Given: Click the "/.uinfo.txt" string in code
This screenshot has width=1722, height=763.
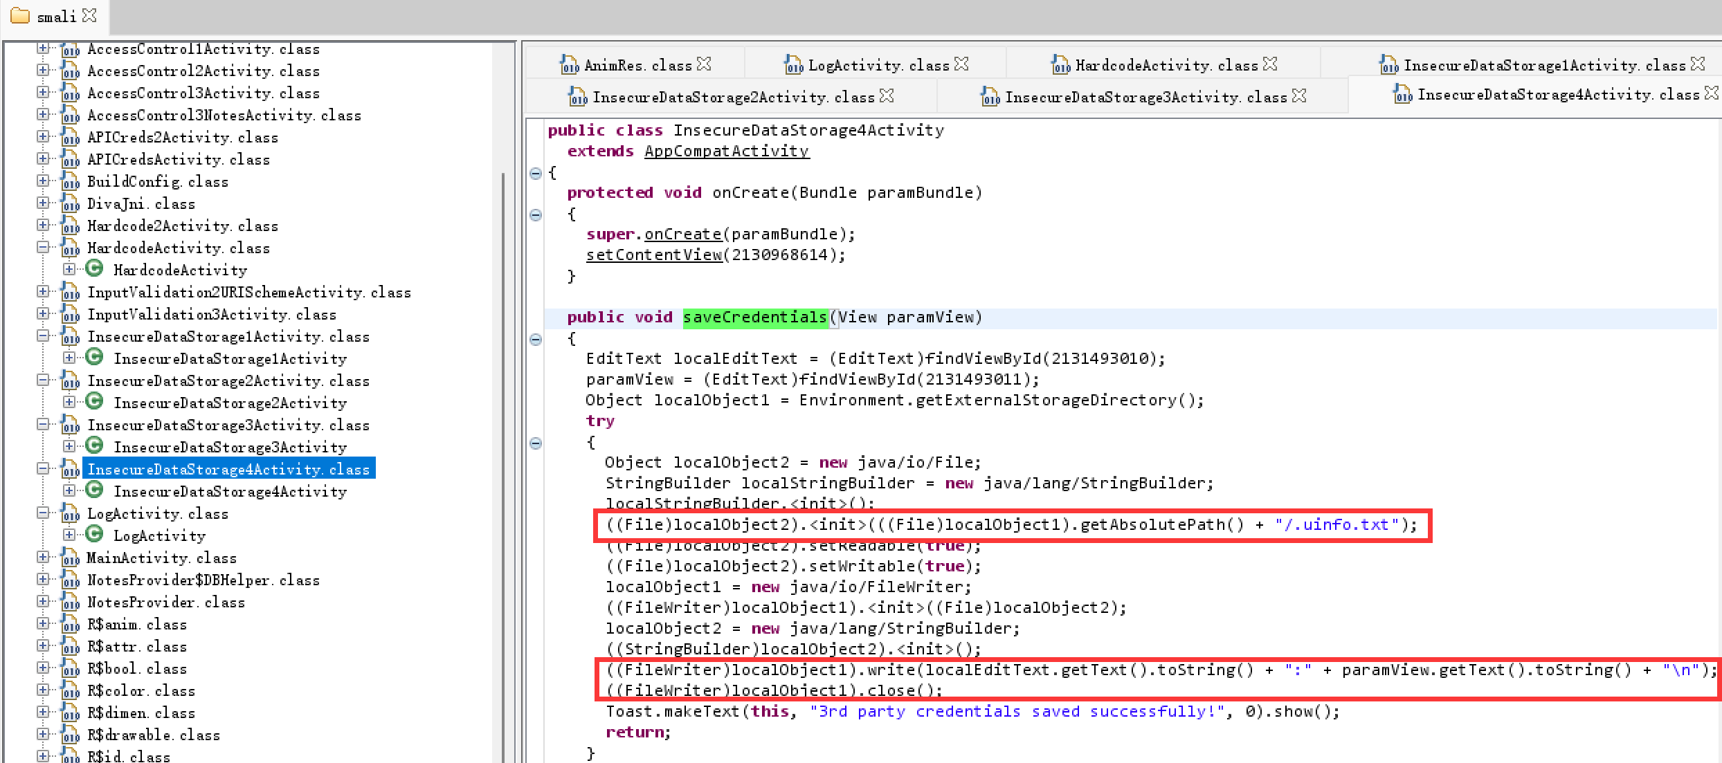Looking at the screenshot, I should click(x=1337, y=525).
